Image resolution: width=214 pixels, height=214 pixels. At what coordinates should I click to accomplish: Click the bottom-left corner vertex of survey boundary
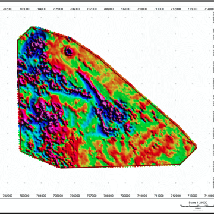(20, 150)
